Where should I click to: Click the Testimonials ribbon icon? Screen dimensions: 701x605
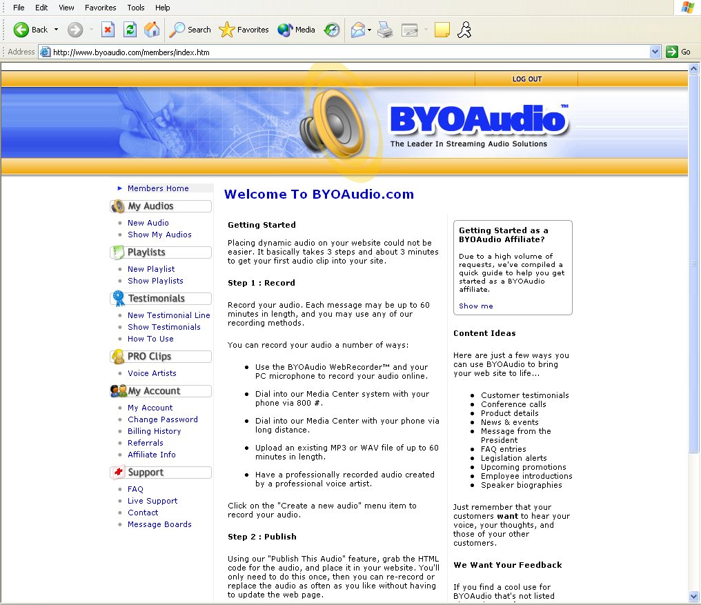[119, 298]
